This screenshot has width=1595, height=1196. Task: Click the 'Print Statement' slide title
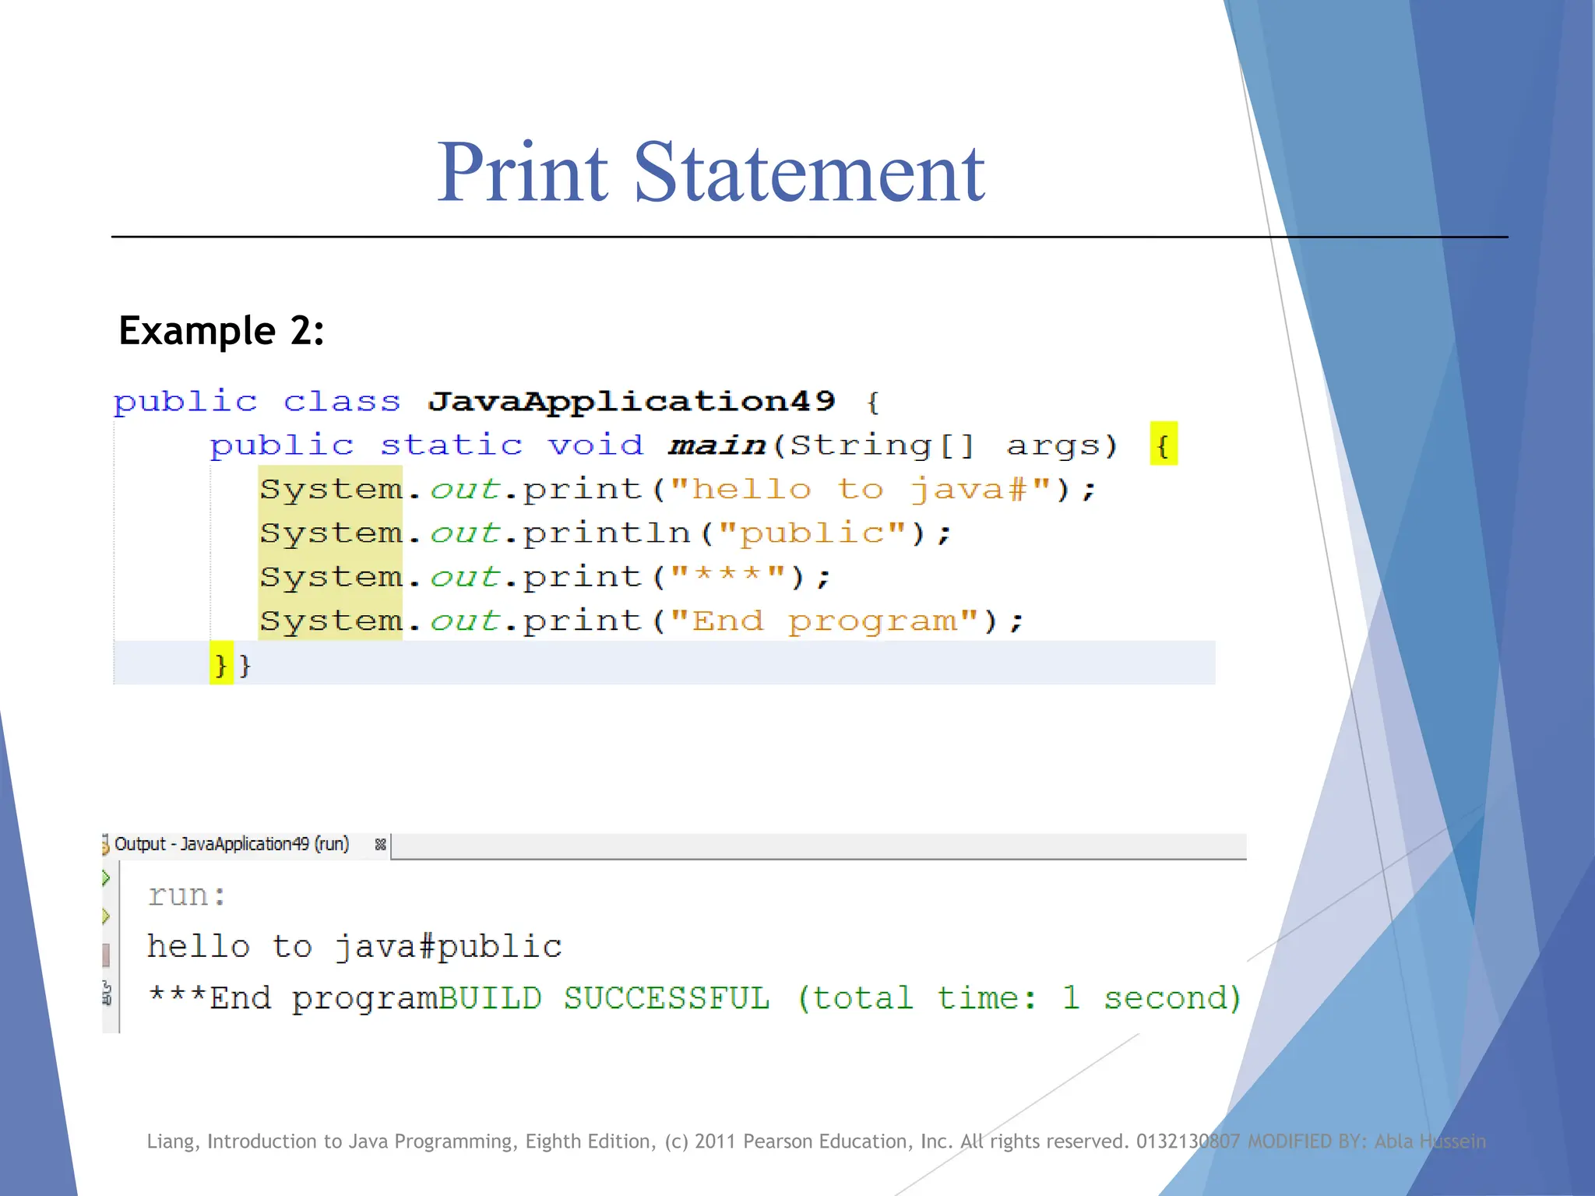point(710,173)
